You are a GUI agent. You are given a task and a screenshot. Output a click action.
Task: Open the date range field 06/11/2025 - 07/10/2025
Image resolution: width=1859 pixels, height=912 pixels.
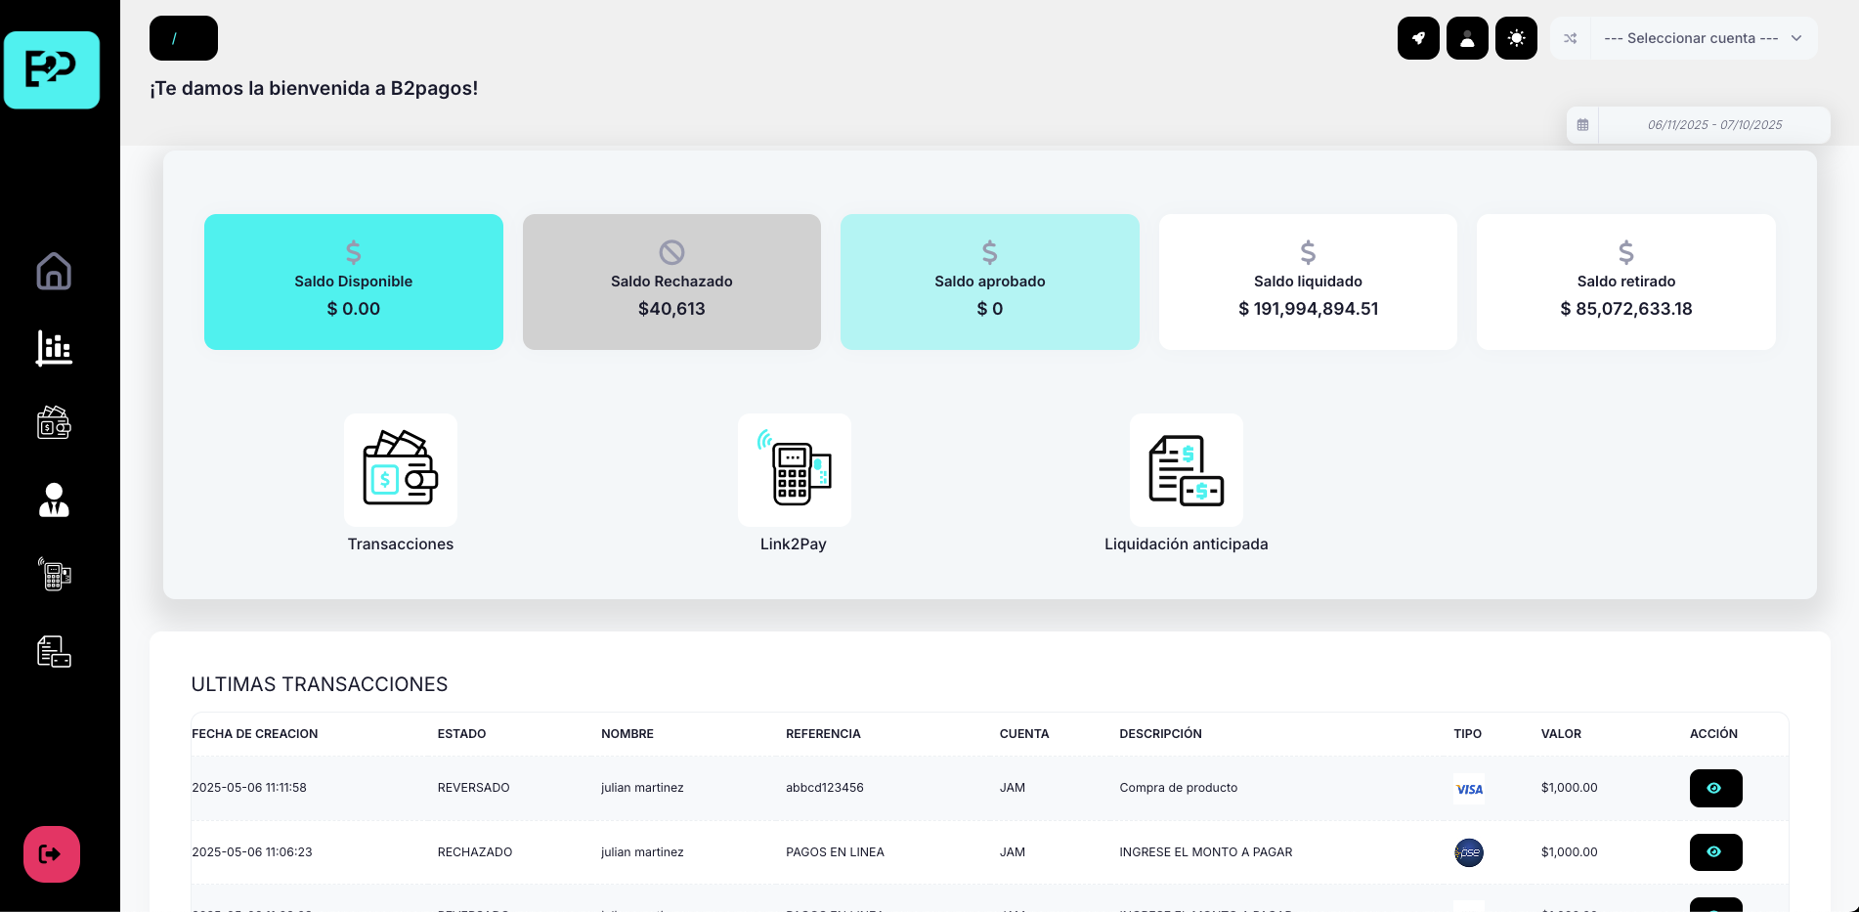(x=1714, y=125)
